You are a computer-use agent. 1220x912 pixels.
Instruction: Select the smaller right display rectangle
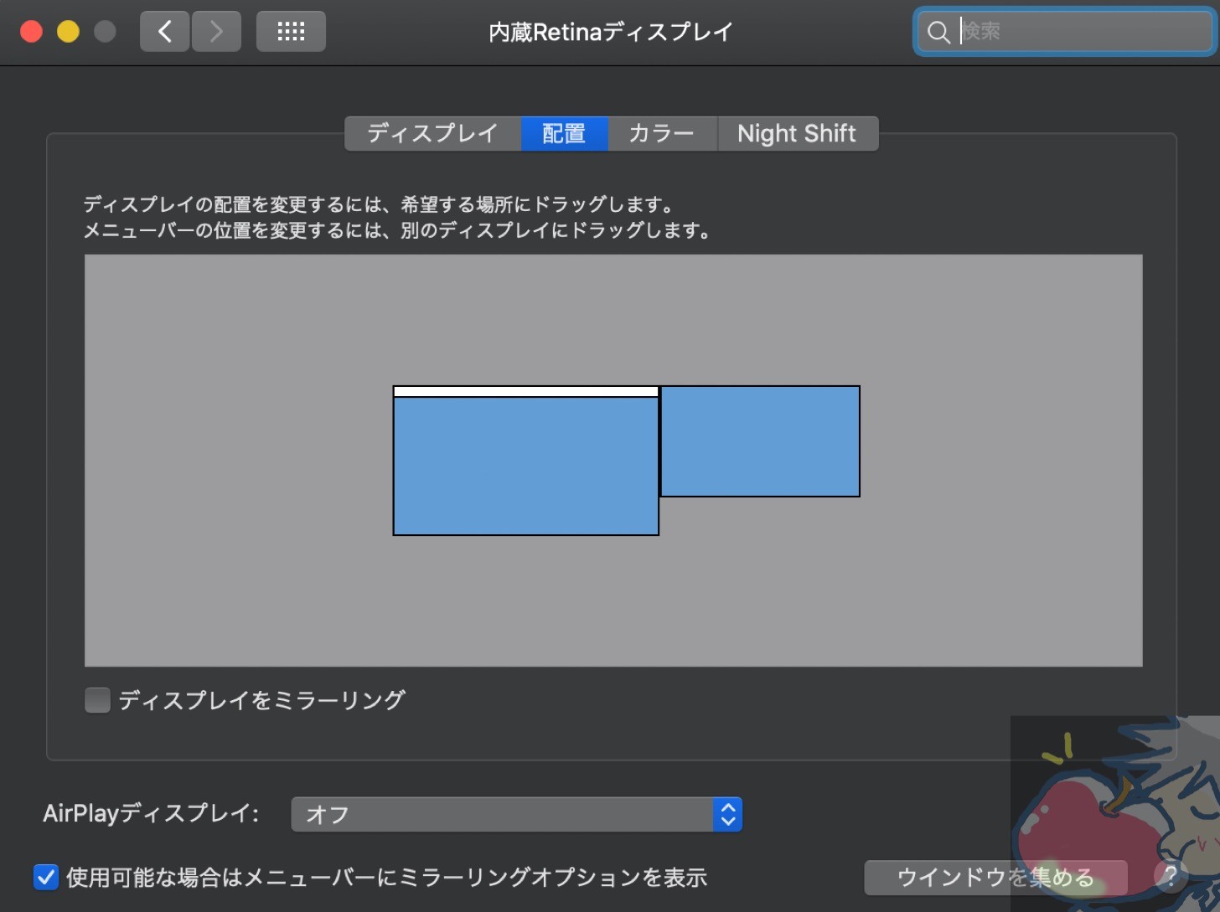(760, 441)
